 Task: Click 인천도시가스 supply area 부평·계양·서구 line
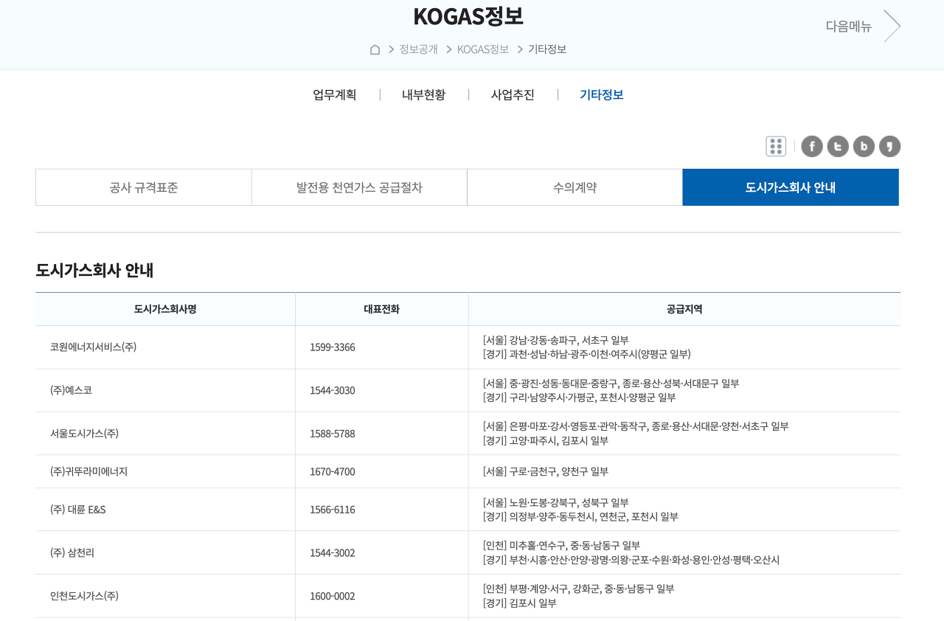click(579, 589)
